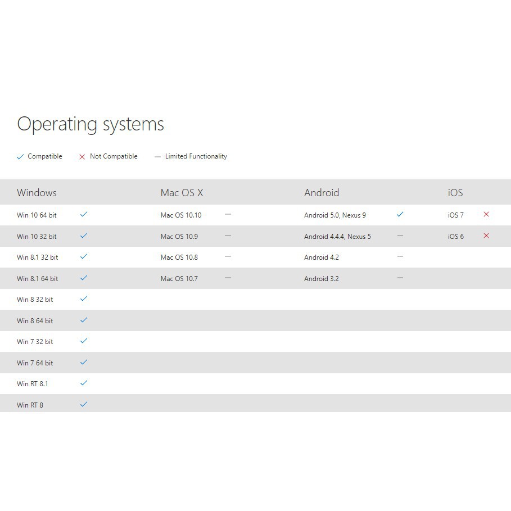Click the checkmark beside Win RT 8
The width and height of the screenshot is (511, 511).
[84, 404]
